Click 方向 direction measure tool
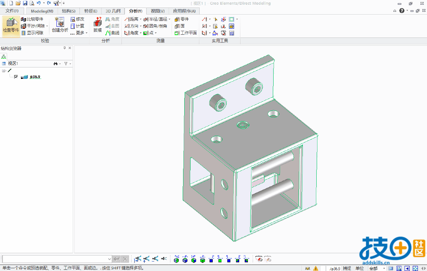Screen dimensions: 427x271 tap(132, 26)
